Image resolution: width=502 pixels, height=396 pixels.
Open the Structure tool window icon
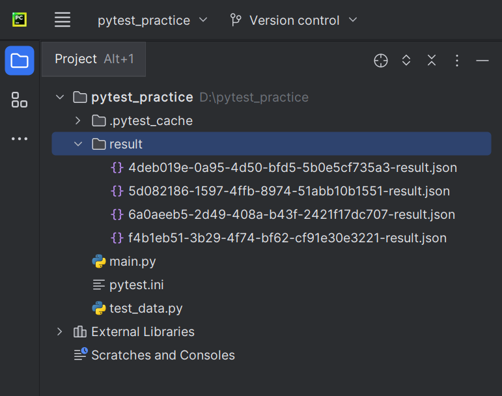click(x=20, y=100)
